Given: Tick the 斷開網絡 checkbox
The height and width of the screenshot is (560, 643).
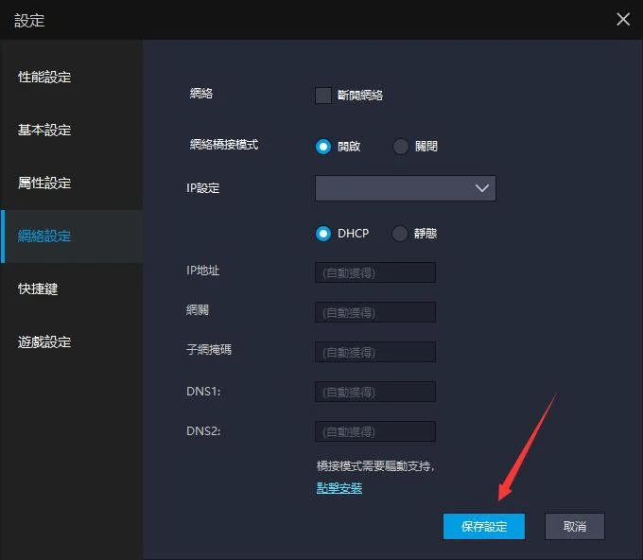Looking at the screenshot, I should point(323,96).
